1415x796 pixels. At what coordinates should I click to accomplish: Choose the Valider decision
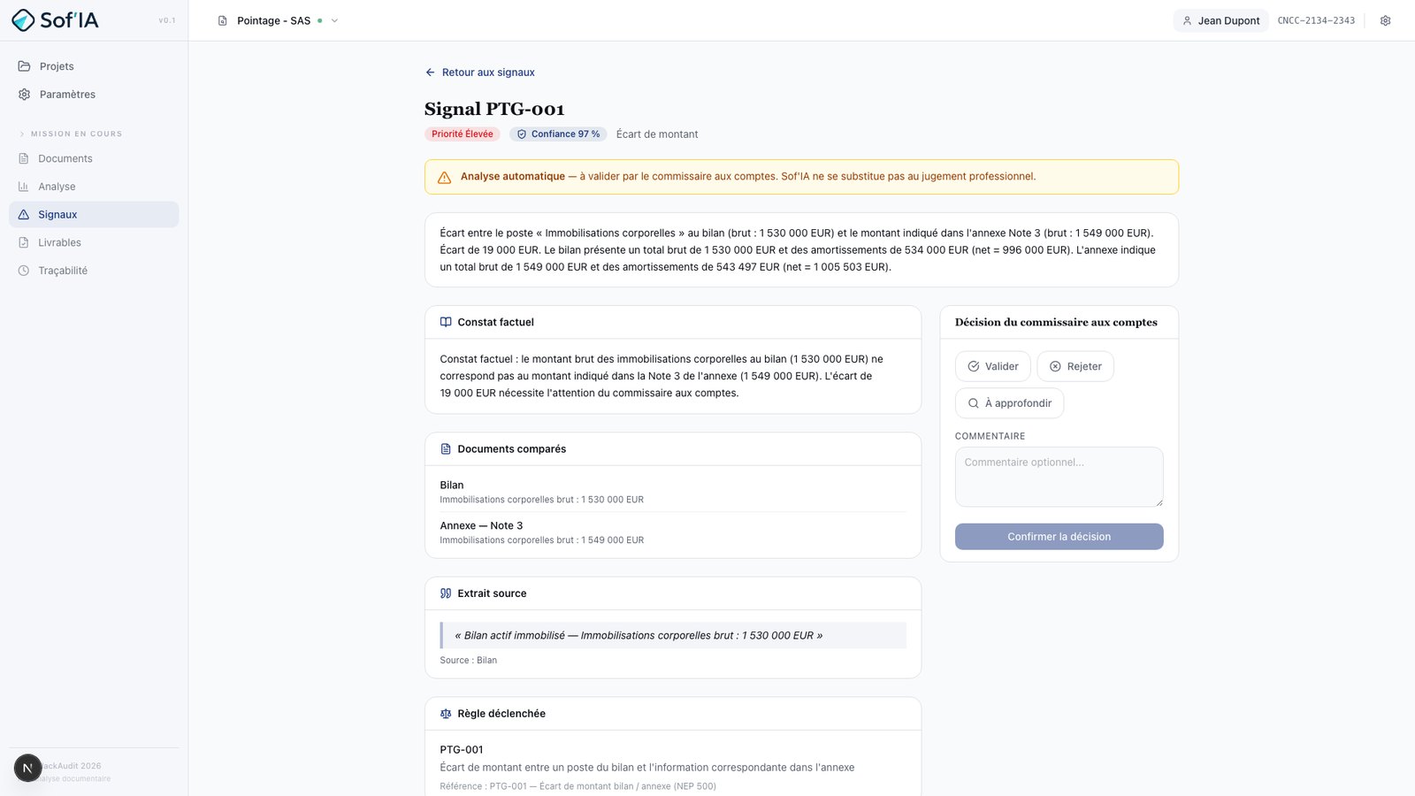point(993,366)
